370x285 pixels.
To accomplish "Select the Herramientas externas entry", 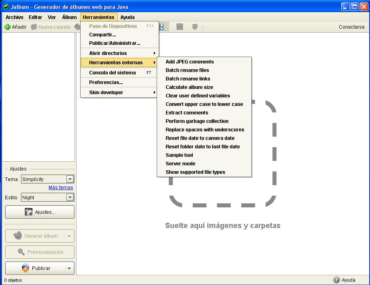I will pos(119,63).
